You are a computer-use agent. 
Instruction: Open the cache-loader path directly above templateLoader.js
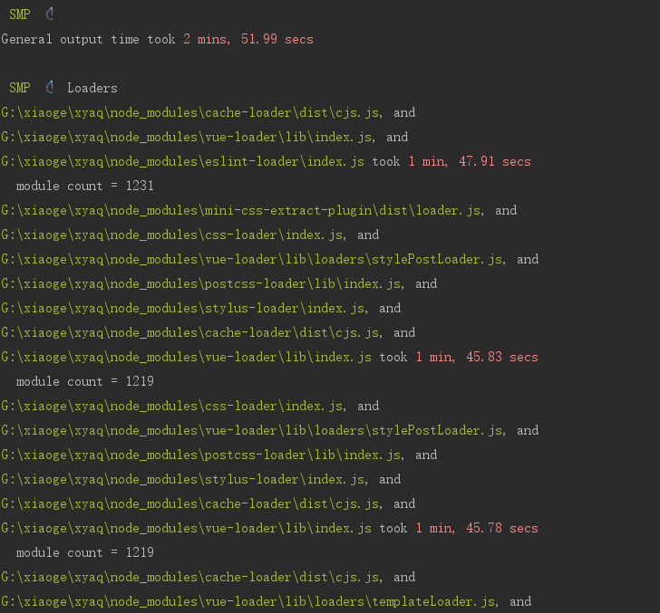190,577
